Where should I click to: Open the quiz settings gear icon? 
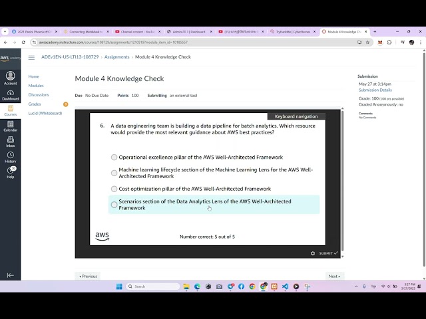(x=313, y=253)
